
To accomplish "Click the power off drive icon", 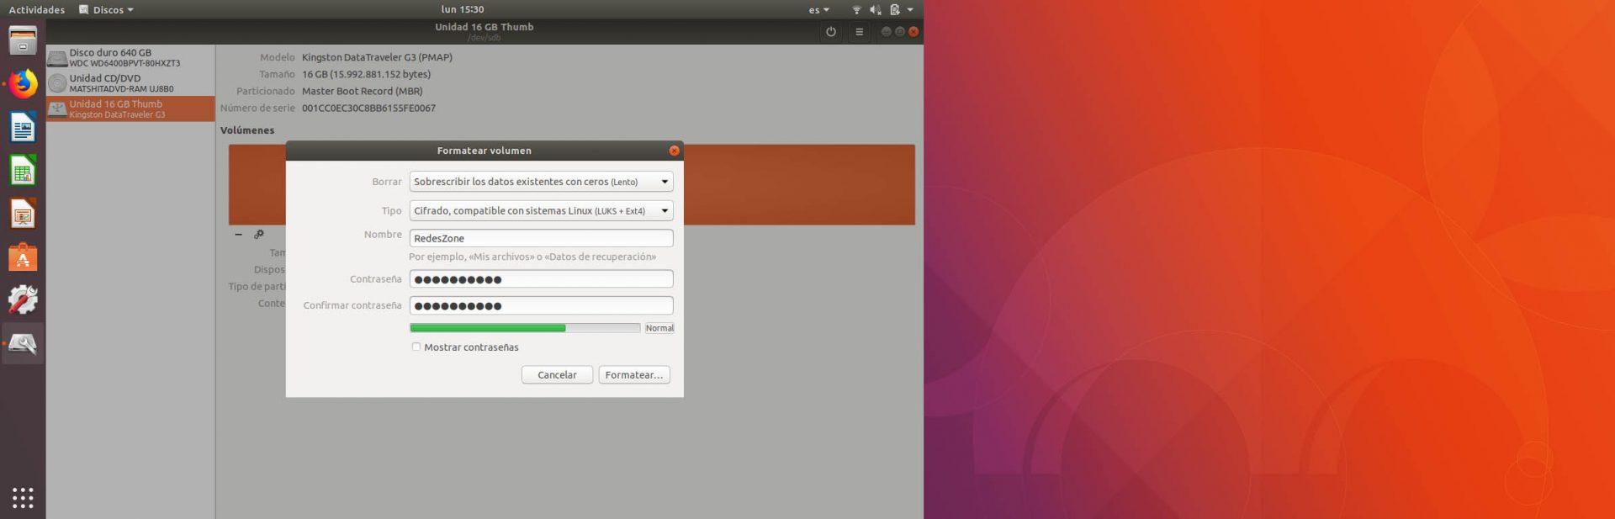I will click(x=831, y=32).
